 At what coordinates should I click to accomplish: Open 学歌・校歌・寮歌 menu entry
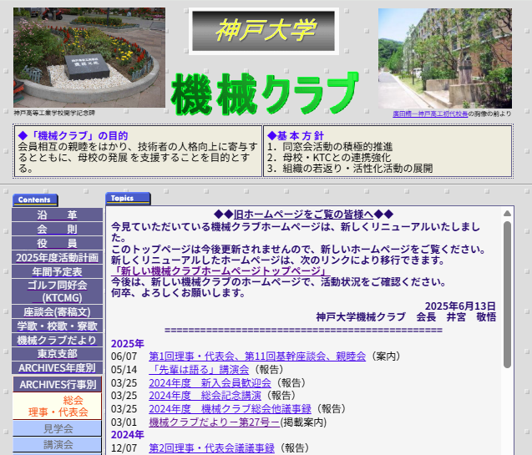(x=57, y=326)
